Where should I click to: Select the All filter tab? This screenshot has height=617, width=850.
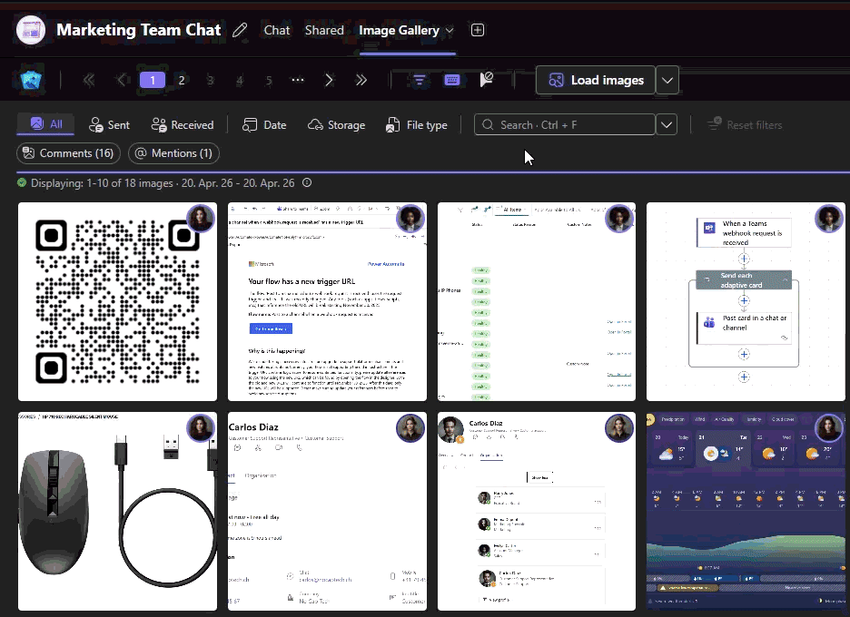[46, 124]
